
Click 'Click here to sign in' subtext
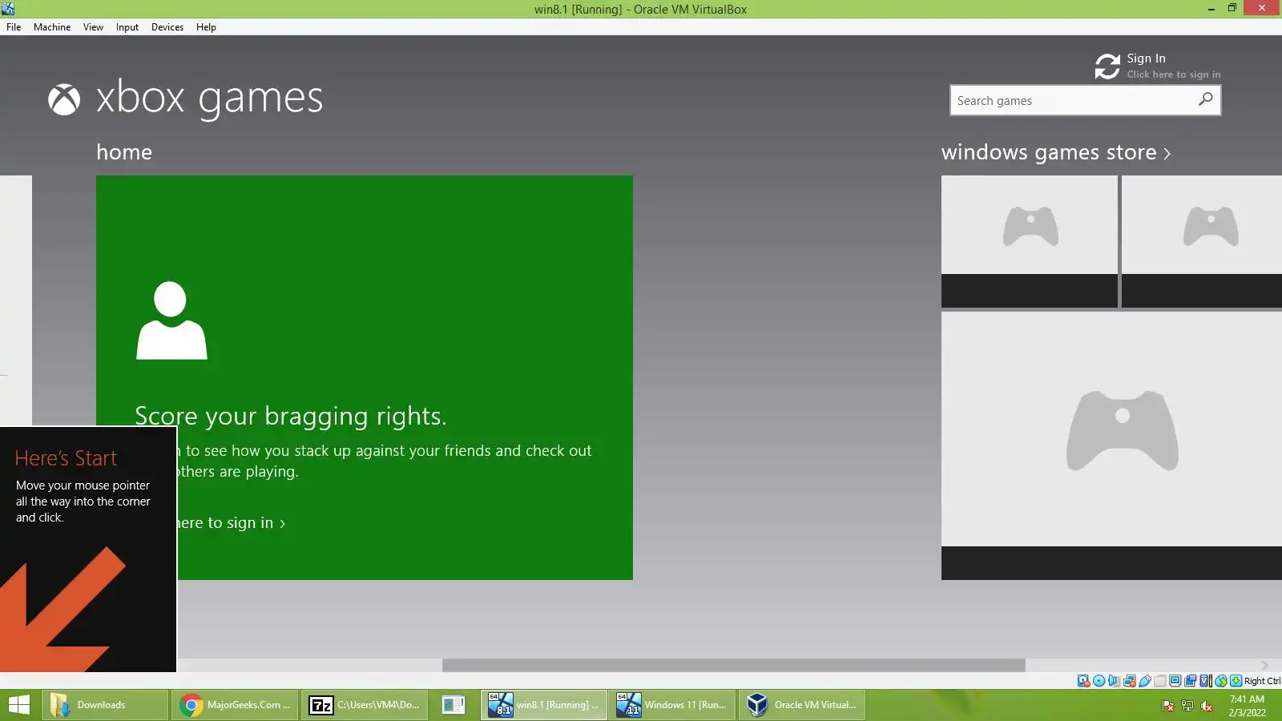(1174, 75)
